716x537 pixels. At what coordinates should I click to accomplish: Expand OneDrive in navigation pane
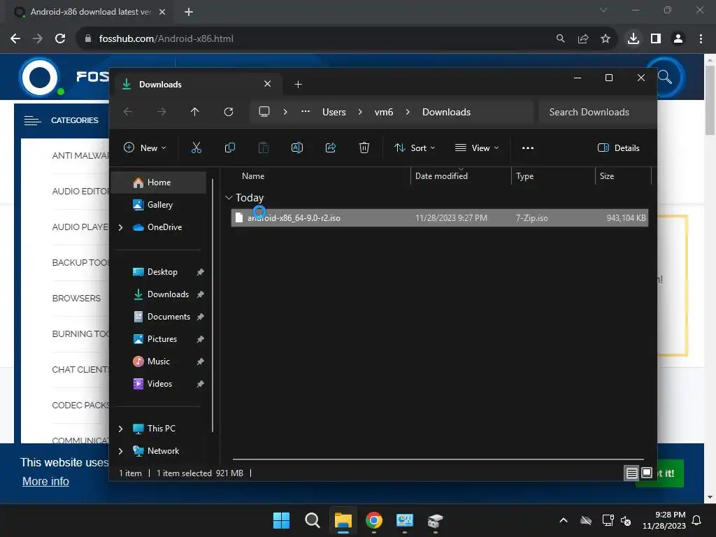pyautogui.click(x=120, y=227)
